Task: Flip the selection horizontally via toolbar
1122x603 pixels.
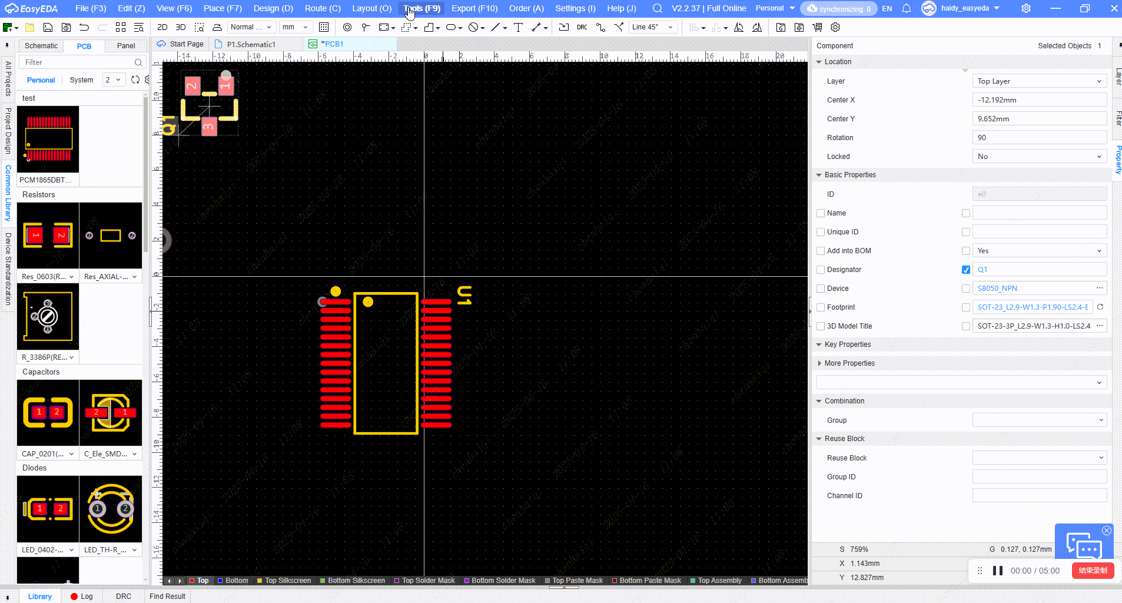Action: [739, 27]
